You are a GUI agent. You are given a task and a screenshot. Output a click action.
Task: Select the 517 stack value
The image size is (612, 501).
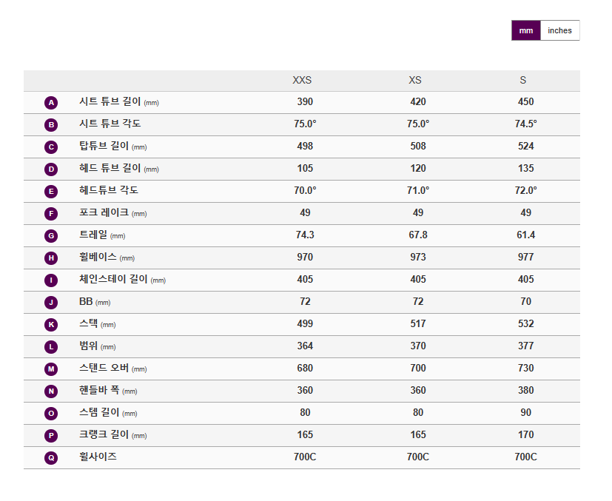(x=418, y=324)
